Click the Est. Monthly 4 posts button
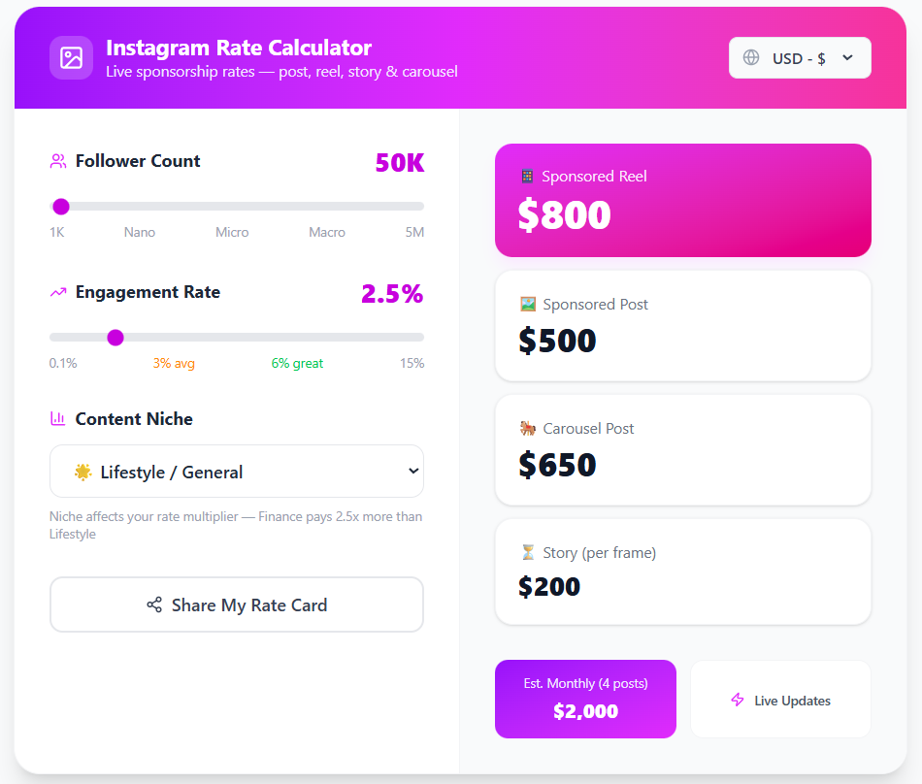The width and height of the screenshot is (922, 784). point(585,699)
